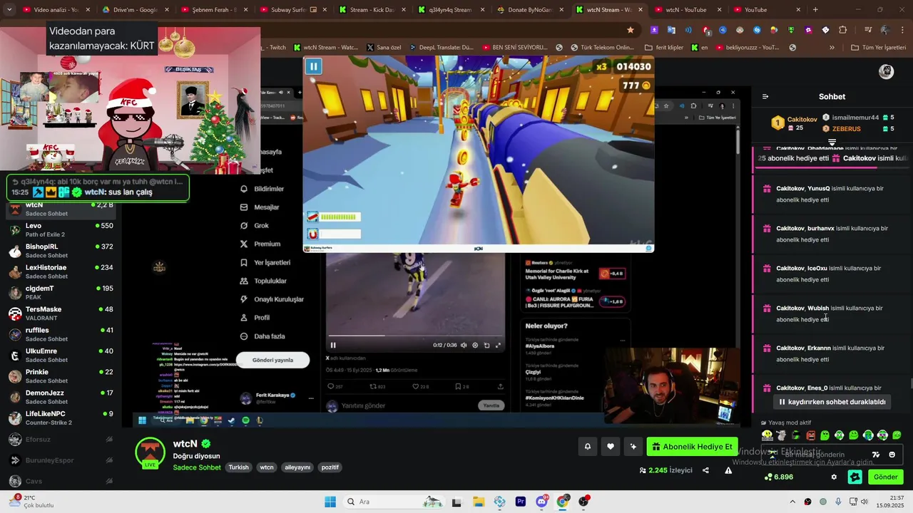Image resolution: width=913 pixels, height=513 pixels.
Task: Expand Daha fazla in X sidebar
Action: 262,336
